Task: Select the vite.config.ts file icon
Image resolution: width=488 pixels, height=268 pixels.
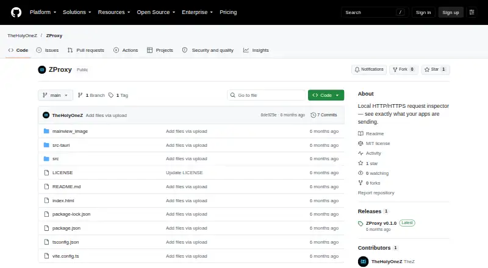Action: [46, 256]
